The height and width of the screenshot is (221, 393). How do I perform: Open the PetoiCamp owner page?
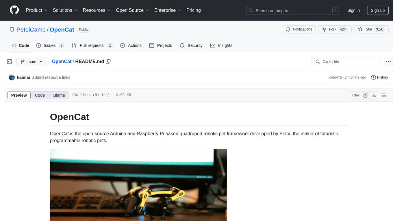(31, 30)
